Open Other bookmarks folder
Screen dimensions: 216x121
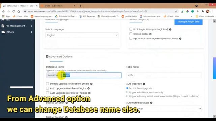coord(205,16)
